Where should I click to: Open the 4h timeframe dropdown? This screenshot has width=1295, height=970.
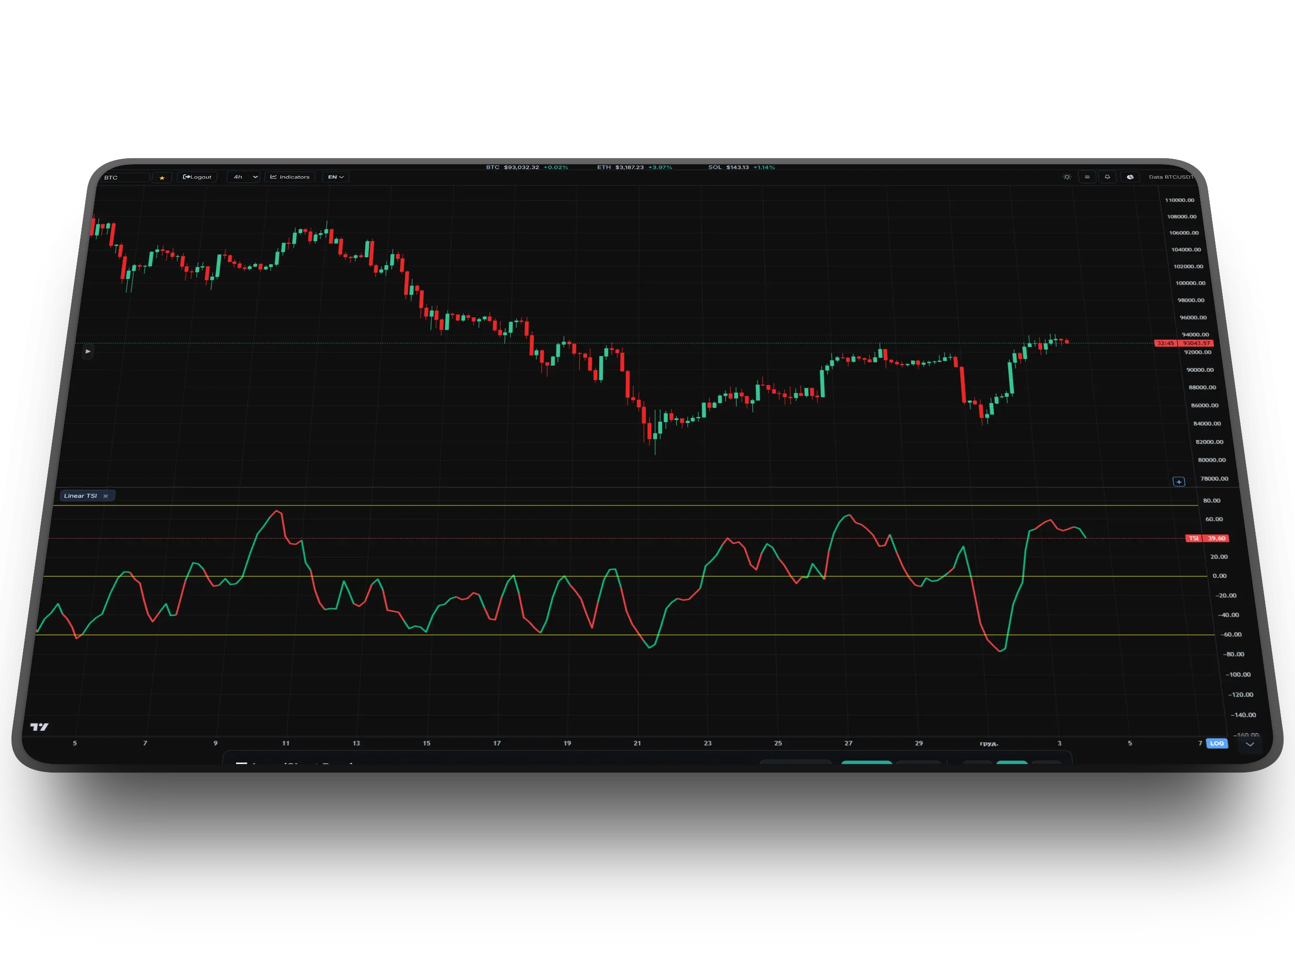click(244, 177)
